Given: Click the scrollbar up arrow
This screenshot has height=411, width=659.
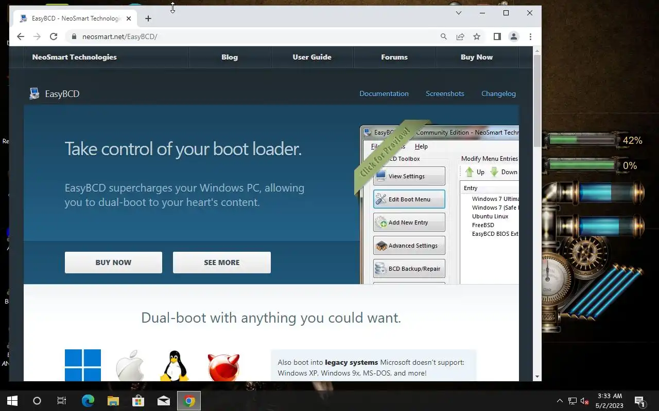Looking at the screenshot, I should (537, 50).
